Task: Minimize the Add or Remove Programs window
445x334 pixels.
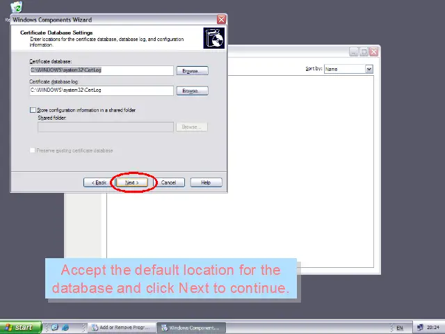Action: [x=354, y=51]
